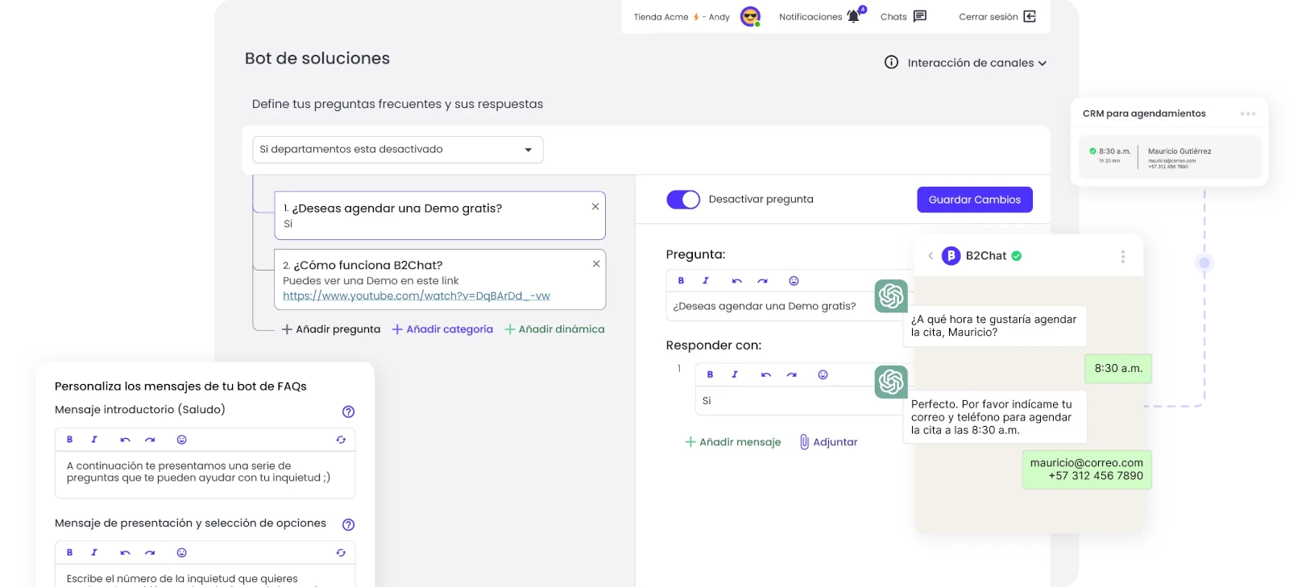Select question 1 ¿Deseas agendar una Demo gratis?
Viewport: 1289px width, 587px height.
(440, 215)
